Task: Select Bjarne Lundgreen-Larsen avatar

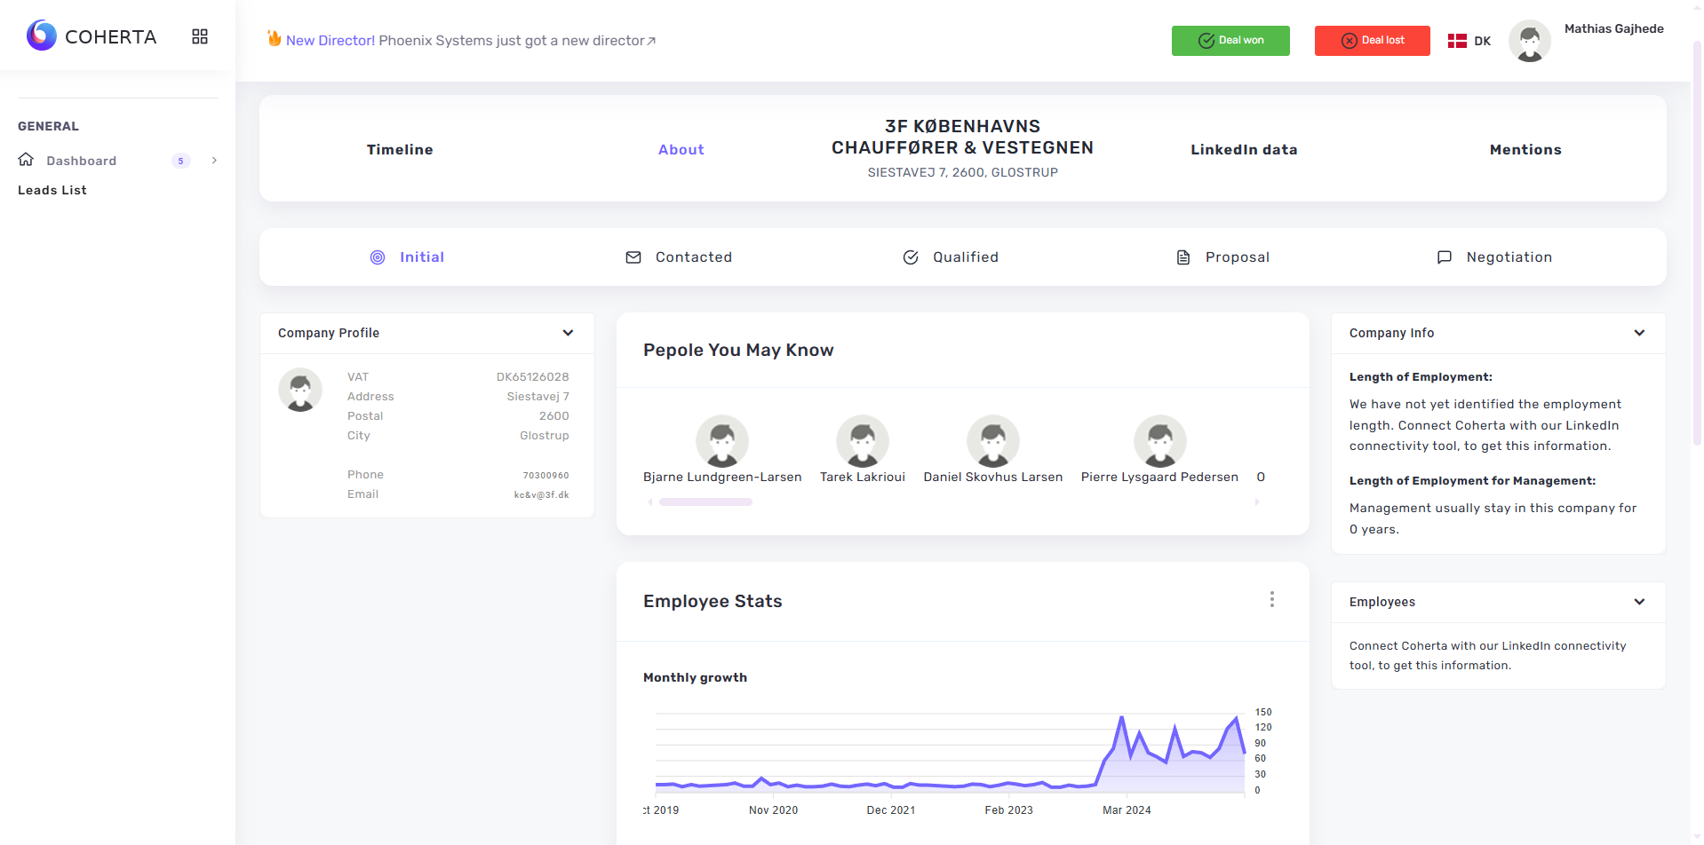Action: tap(722, 441)
